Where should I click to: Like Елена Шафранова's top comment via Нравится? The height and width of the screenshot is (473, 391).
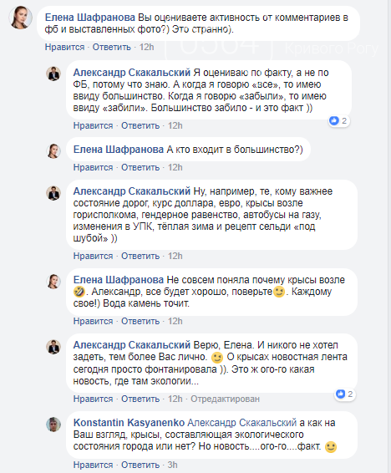tap(64, 47)
